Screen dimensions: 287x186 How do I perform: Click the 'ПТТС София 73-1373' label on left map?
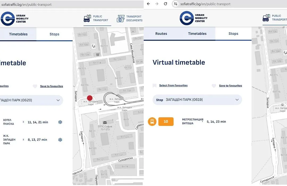[105, 128]
